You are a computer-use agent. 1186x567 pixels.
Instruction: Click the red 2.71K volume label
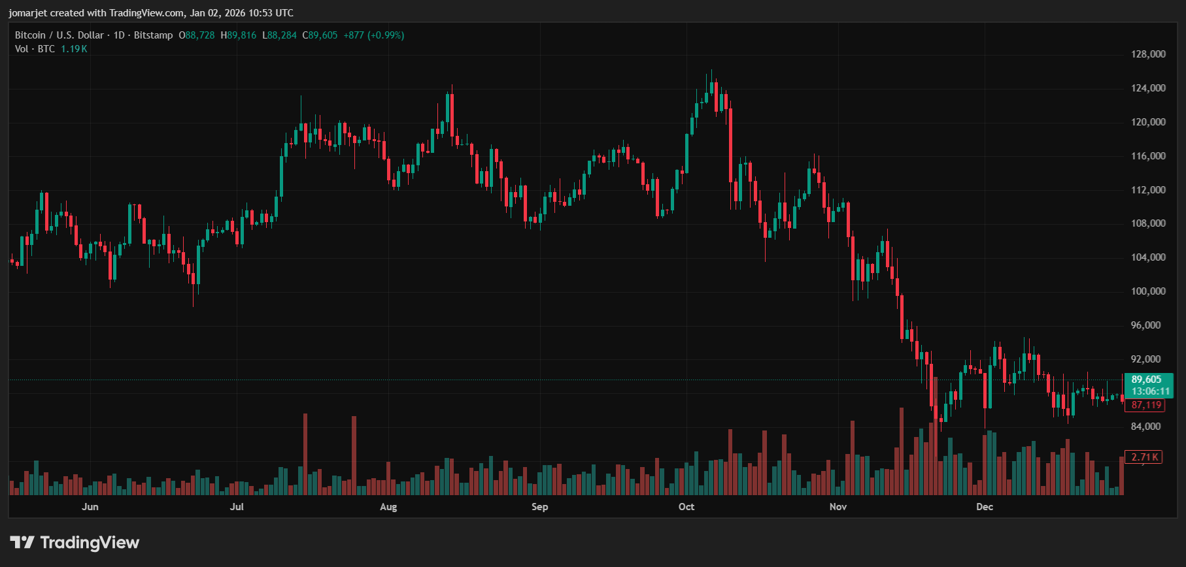pyautogui.click(x=1145, y=457)
